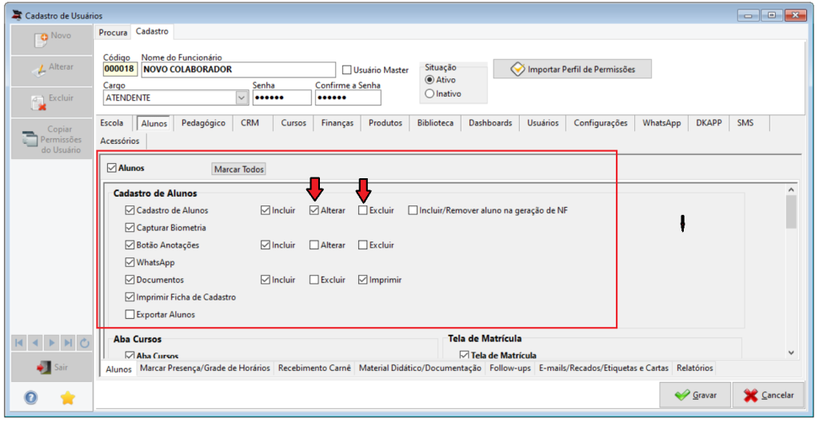Open the Relatórios bottom tab

[695, 368]
